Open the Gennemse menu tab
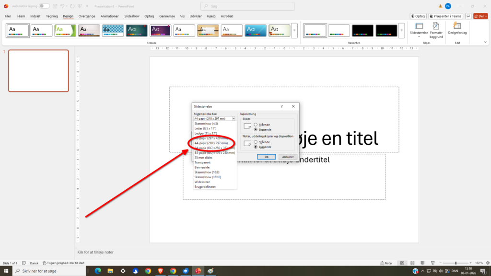This screenshot has height=276, width=491. click(167, 16)
